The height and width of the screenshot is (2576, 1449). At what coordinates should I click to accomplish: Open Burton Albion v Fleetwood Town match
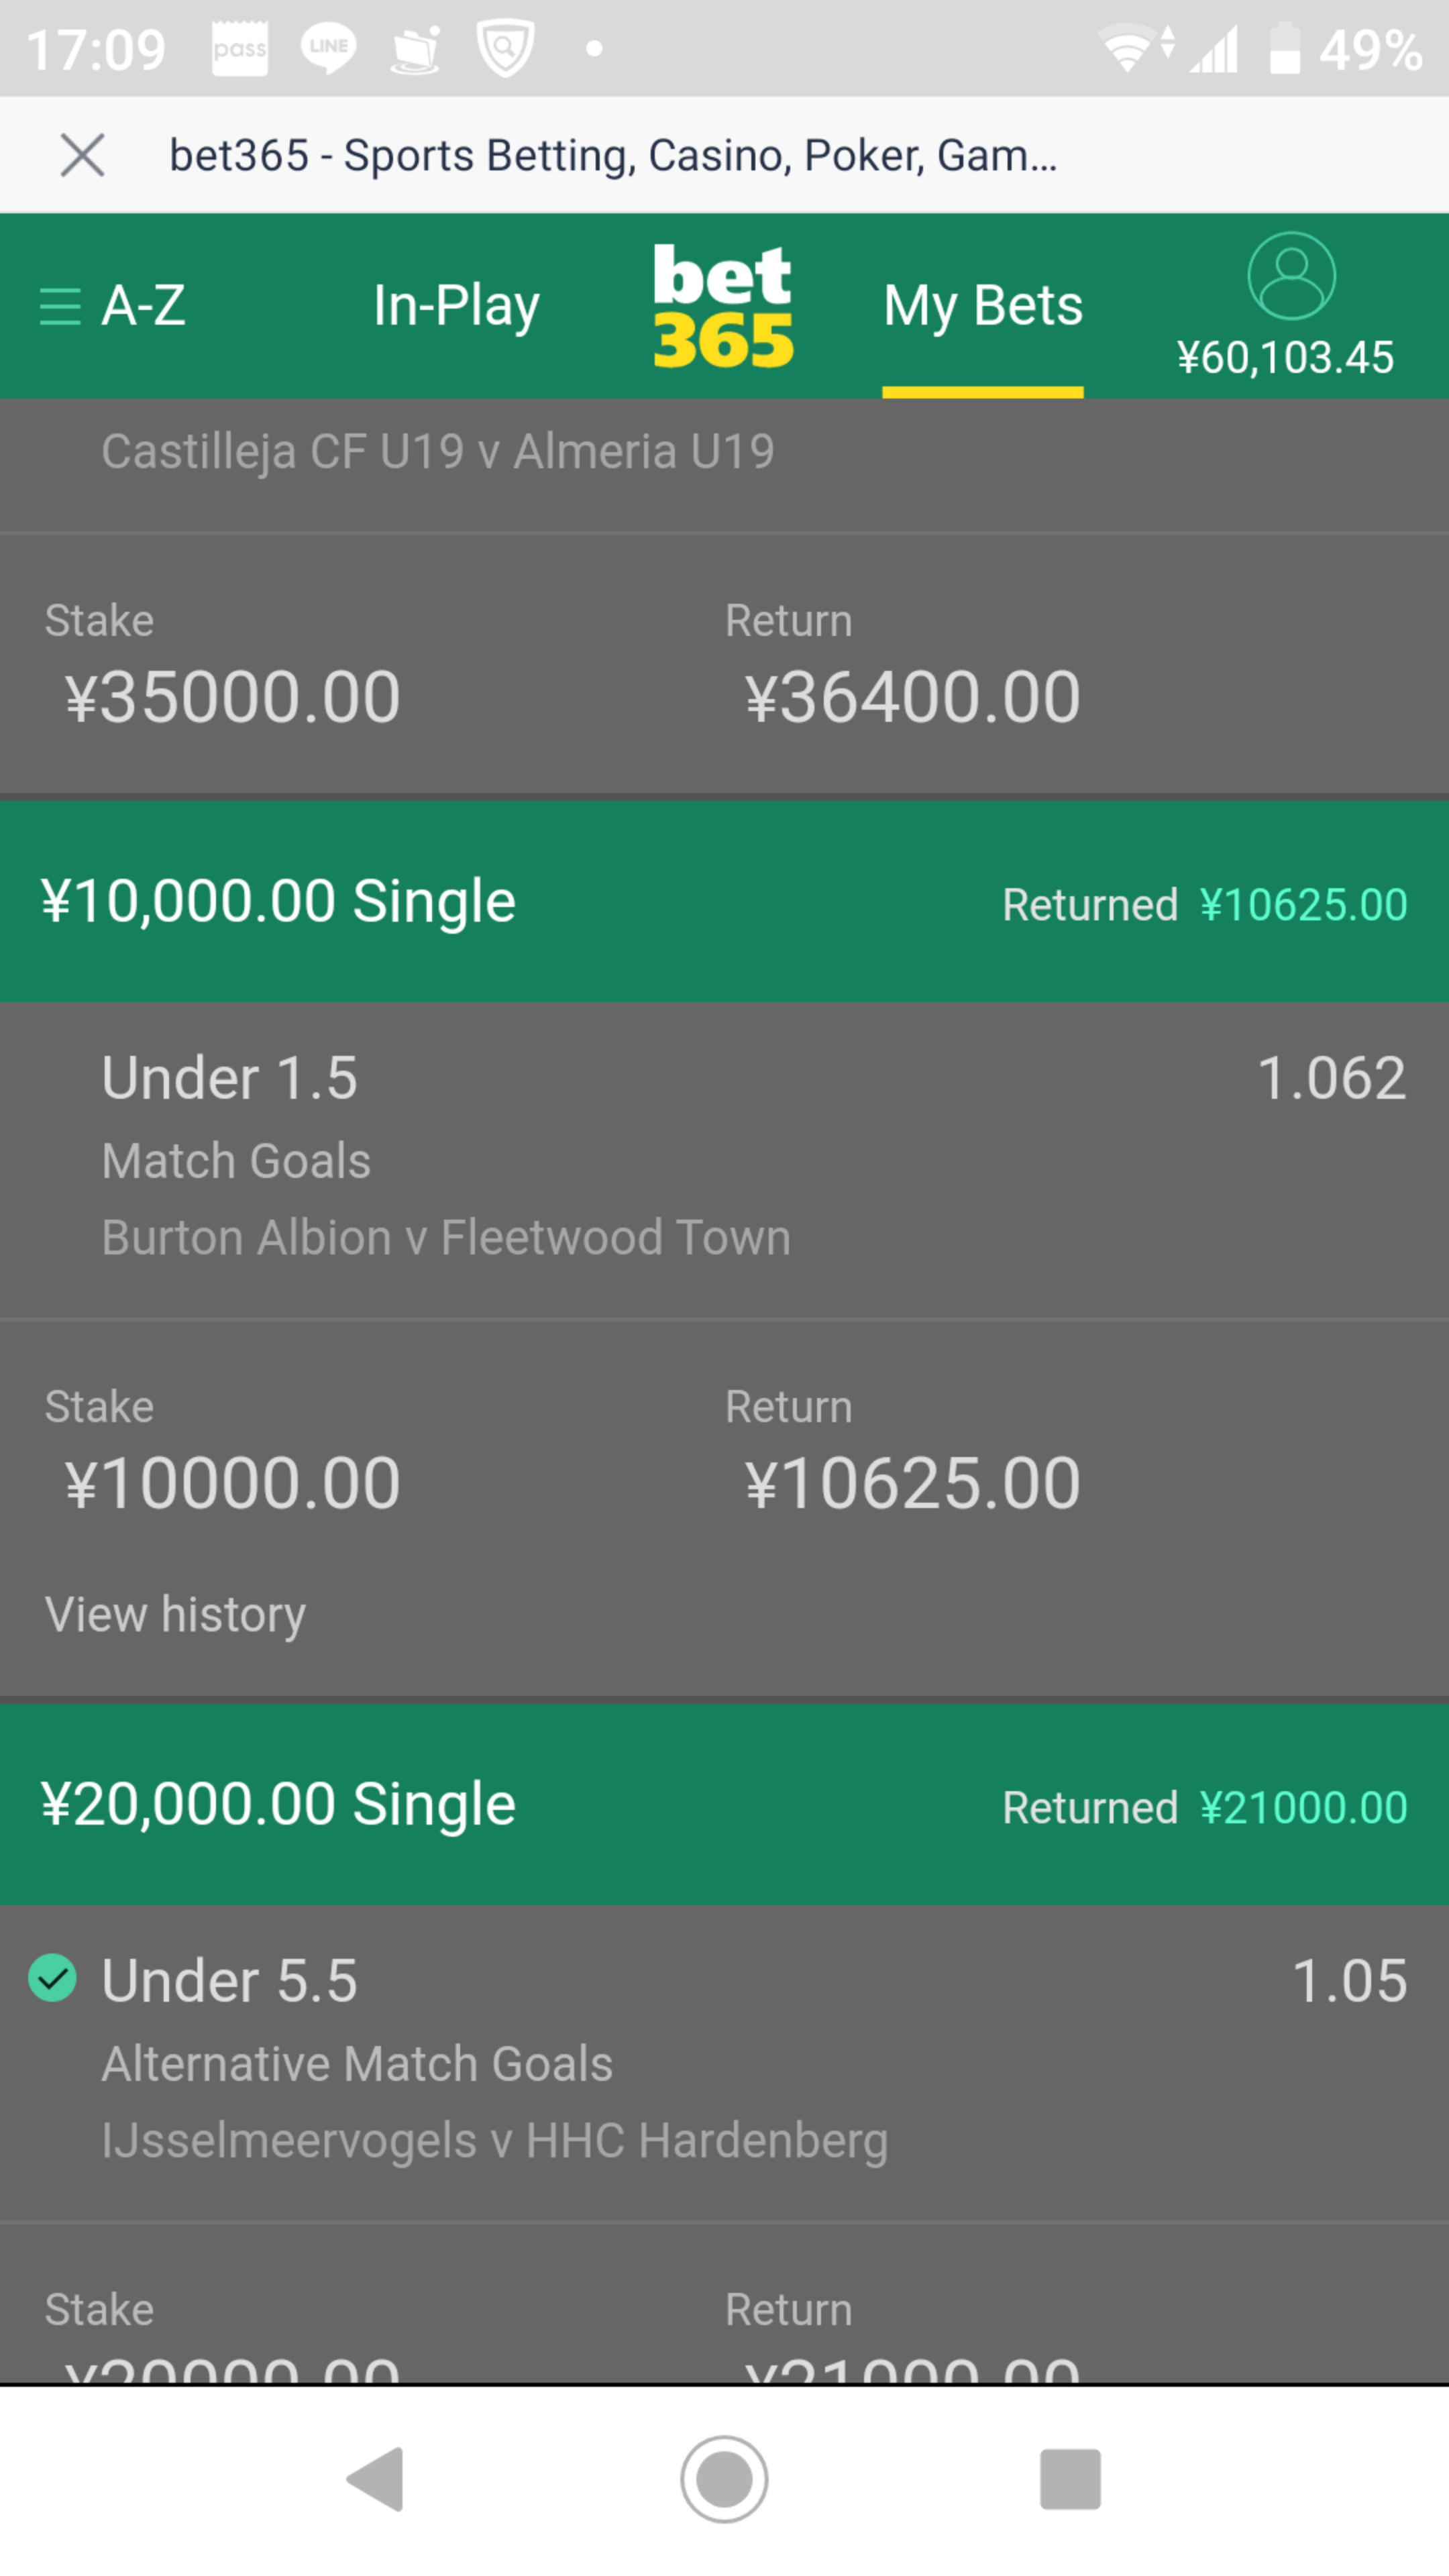click(x=446, y=1238)
